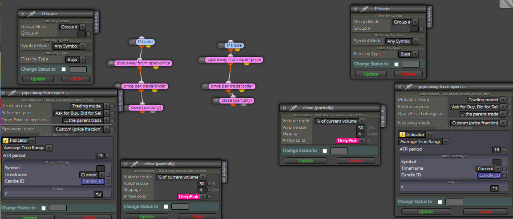Screen dimensions: 513x219
Task: Pin the right pips away panel with *1
Action: [408, 87]
